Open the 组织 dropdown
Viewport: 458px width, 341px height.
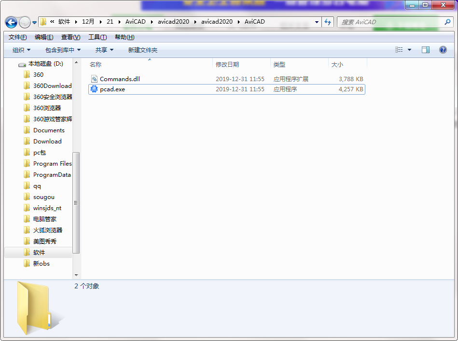pos(21,50)
